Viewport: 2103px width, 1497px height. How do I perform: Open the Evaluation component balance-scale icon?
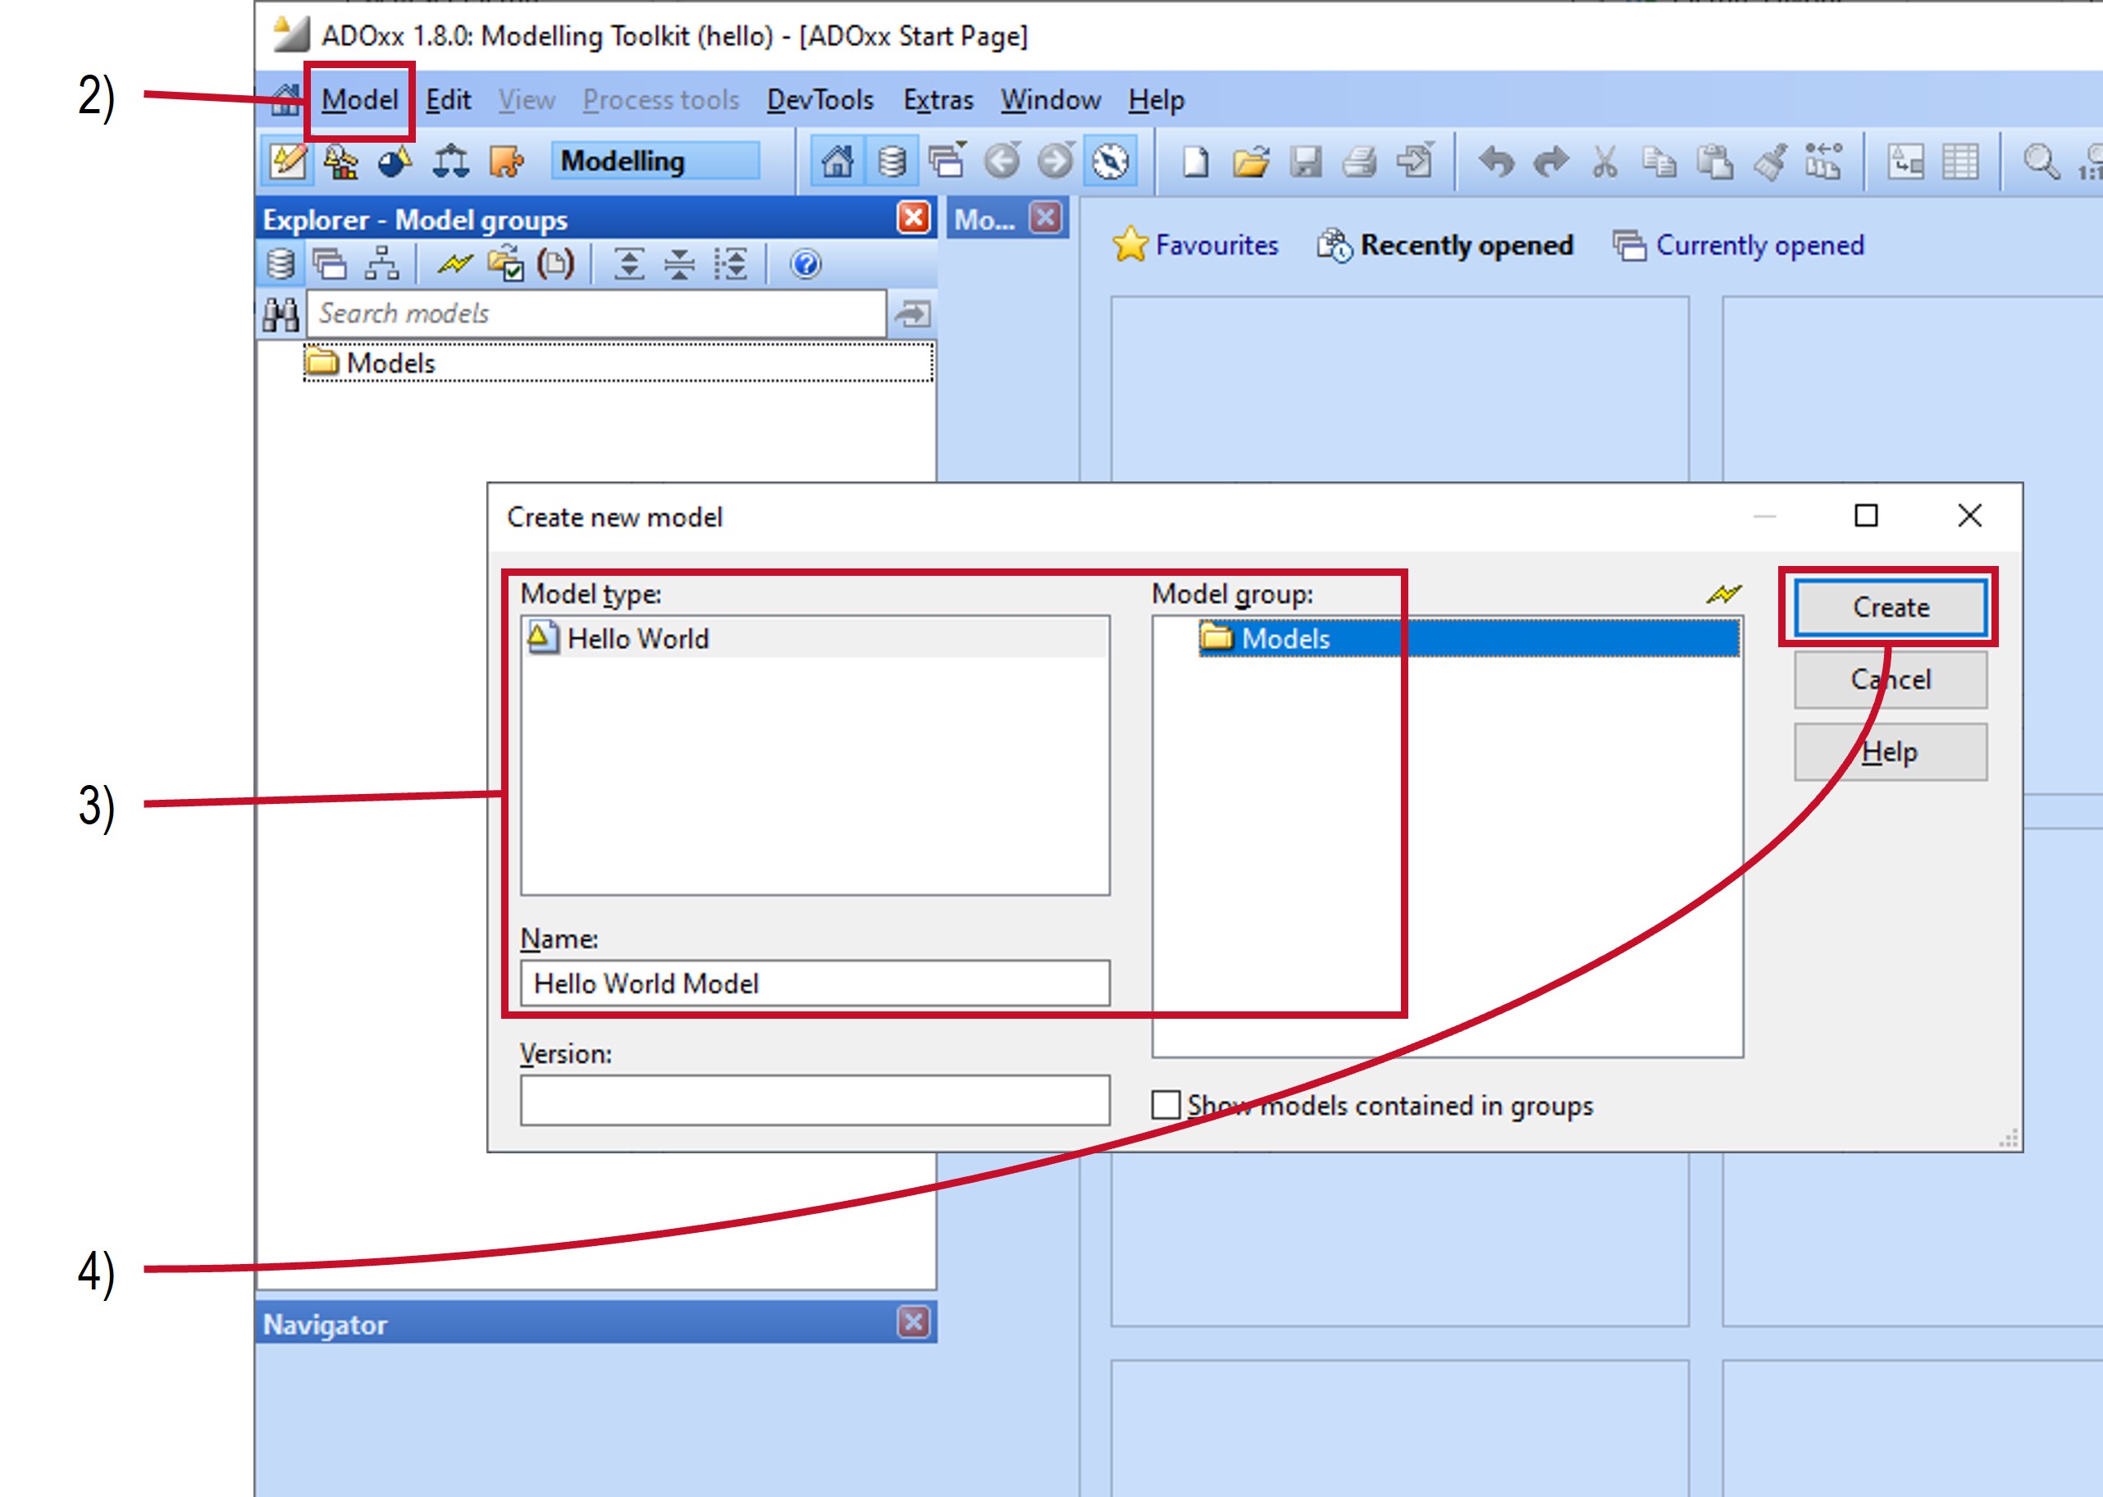point(450,162)
